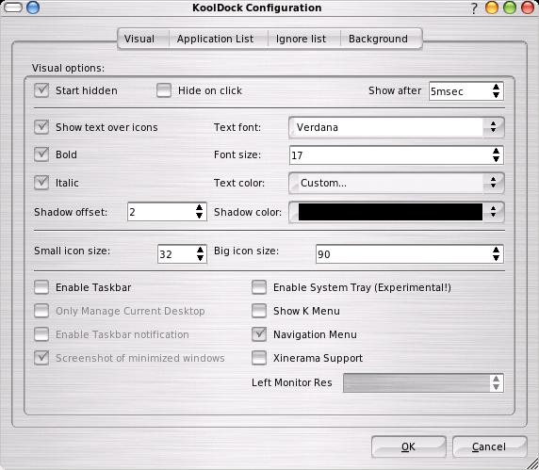Increase Big icon size with up arrow
Screen dimensions: 539x470
(496, 250)
